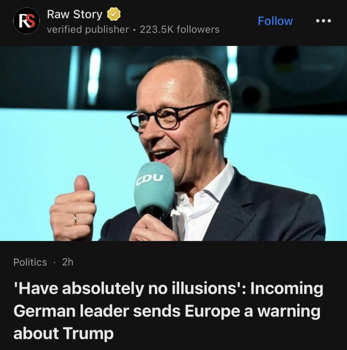Click the dot between Politics and 2h
Image resolution: width=347 pixels, height=350 pixels.
(55, 262)
